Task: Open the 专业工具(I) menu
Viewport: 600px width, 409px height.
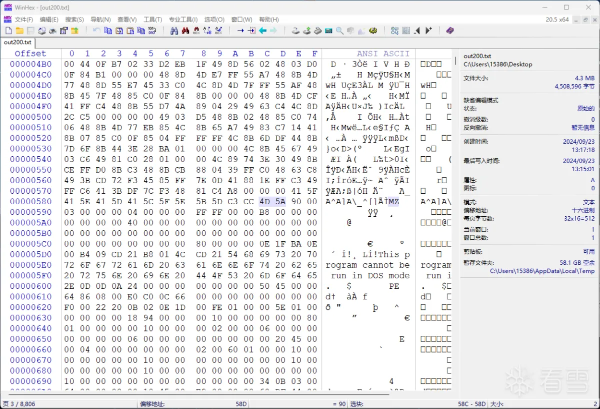Action: pyautogui.click(x=183, y=20)
